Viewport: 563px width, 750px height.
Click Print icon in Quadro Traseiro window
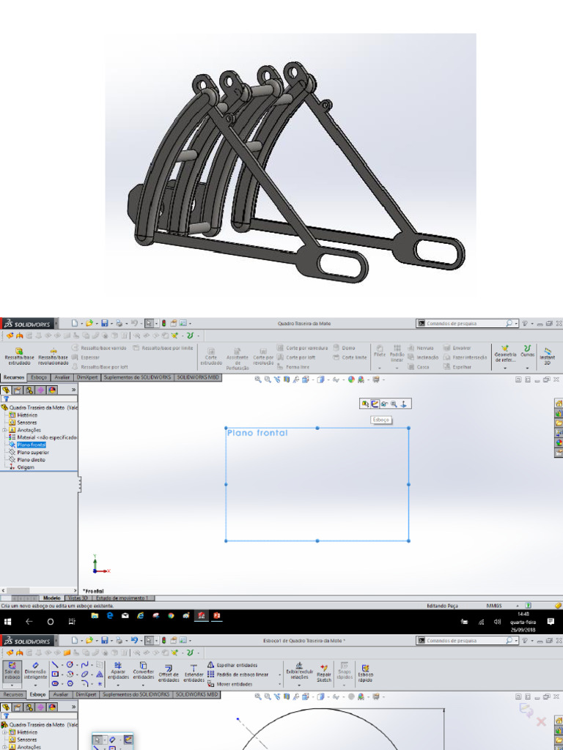click(119, 323)
